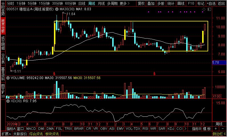227x137 pixels.
Task: Add stock with +自选 button
Action: pos(211,3)
